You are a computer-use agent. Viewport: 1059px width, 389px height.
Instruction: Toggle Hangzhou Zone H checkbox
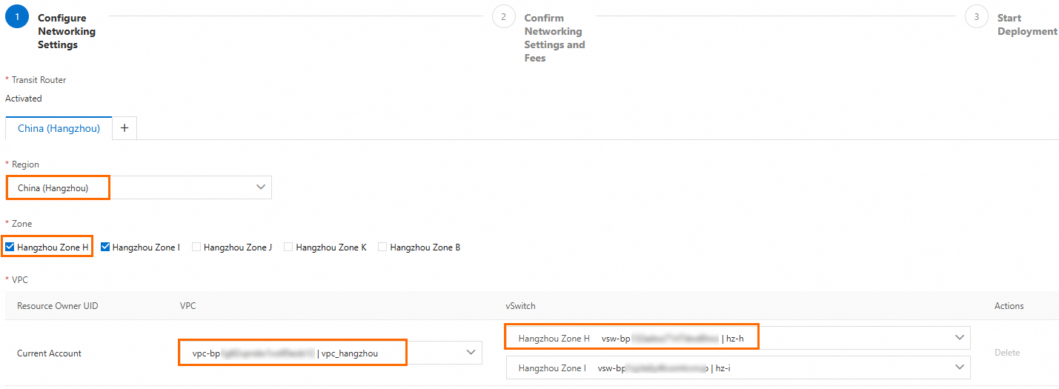[x=10, y=247]
